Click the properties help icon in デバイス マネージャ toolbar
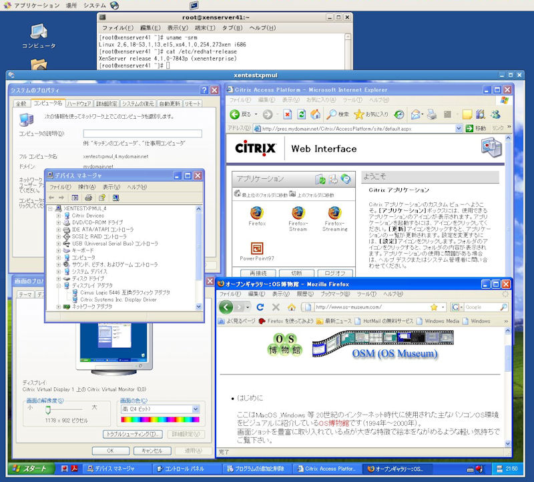Screen dimensions: 534x482 coord(102,198)
